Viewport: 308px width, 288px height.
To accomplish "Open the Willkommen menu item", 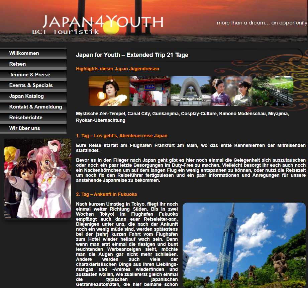I will (33, 53).
